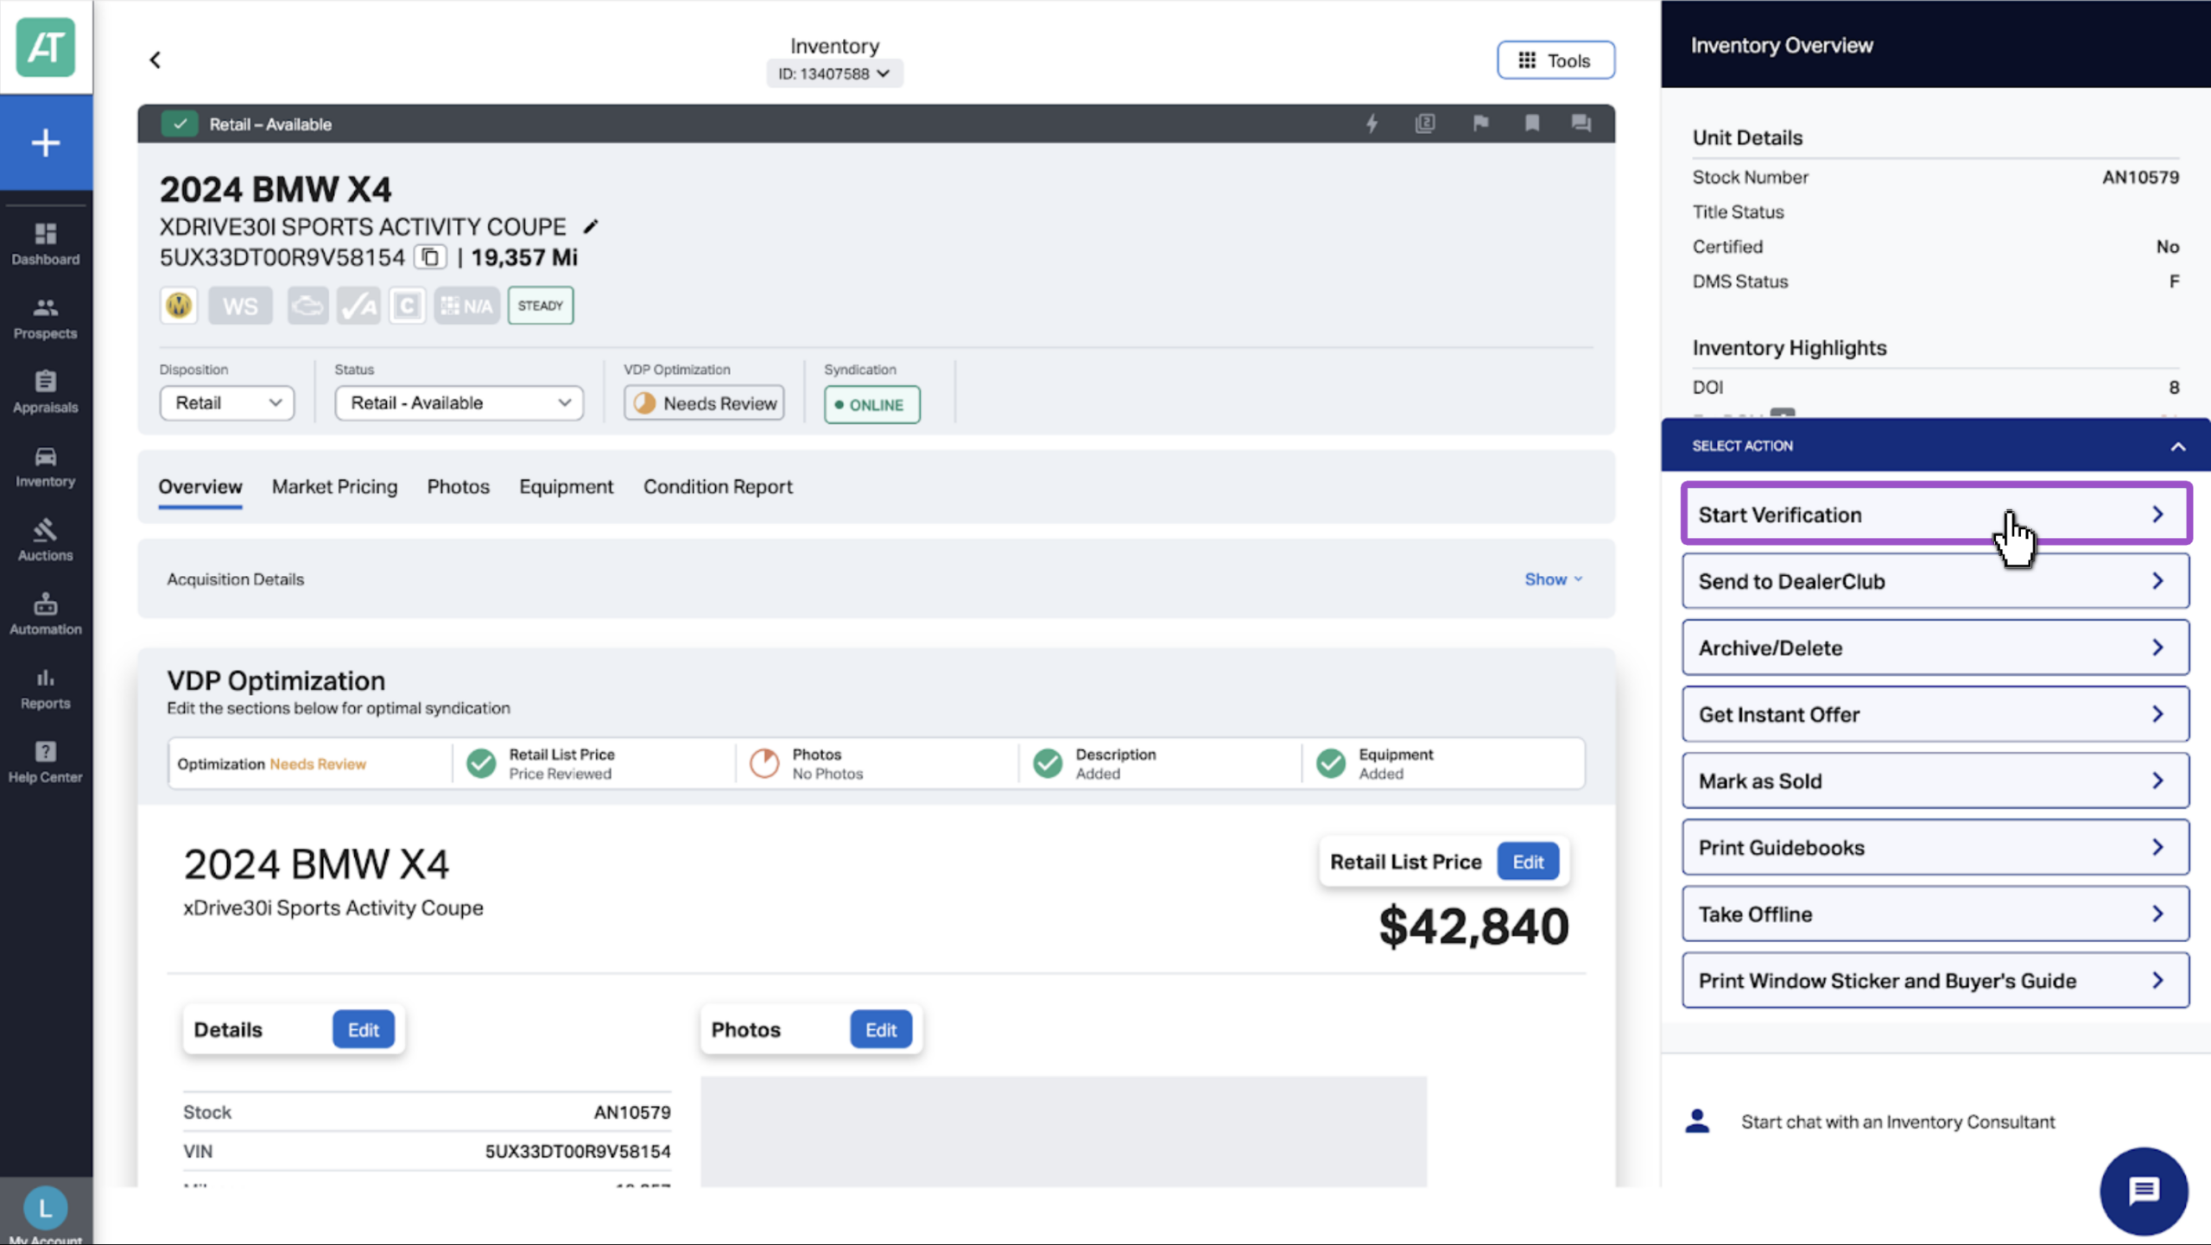Click the VIN value in the Details table

(578, 1152)
